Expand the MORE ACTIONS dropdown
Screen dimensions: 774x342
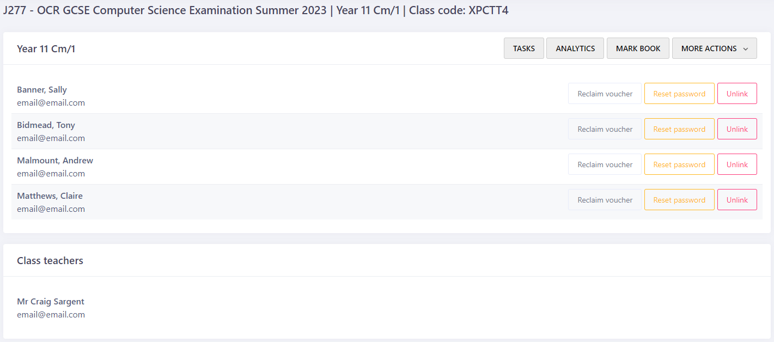(709, 48)
